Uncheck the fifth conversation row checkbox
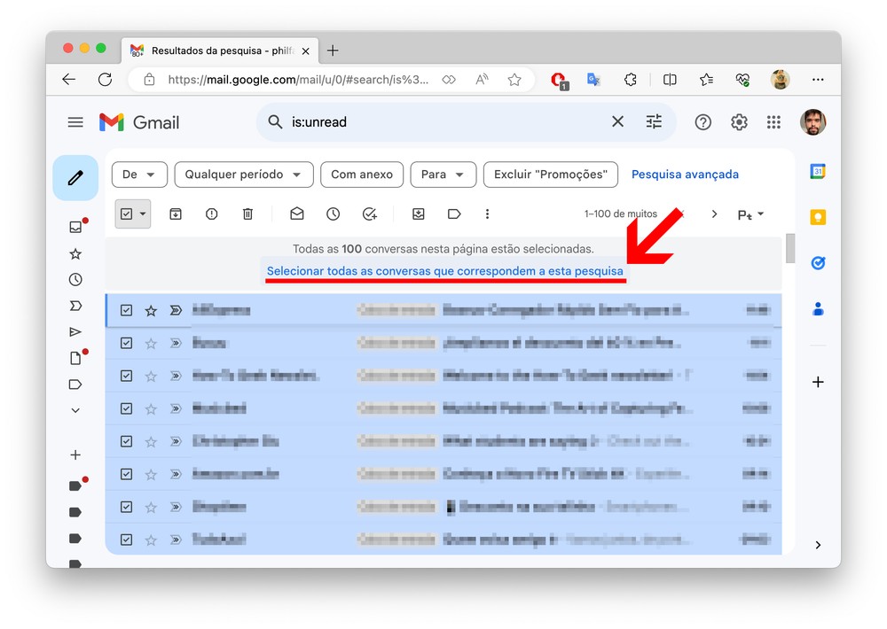This screenshot has height=629, width=887. tap(126, 441)
